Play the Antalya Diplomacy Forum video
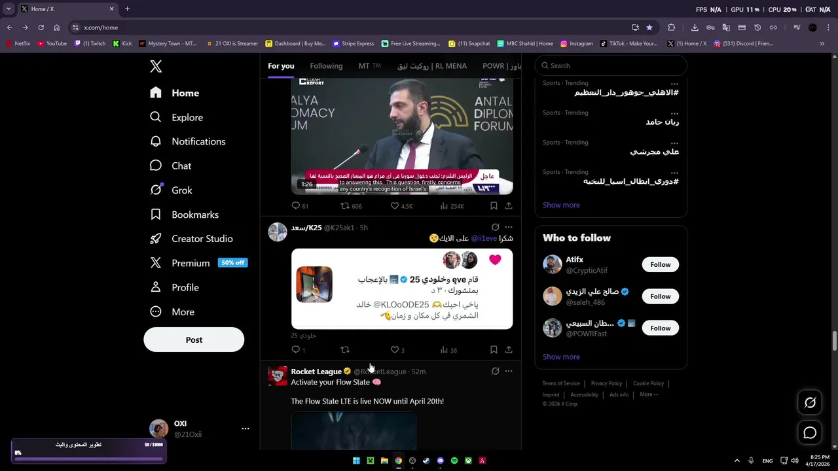This screenshot has height=471, width=838. [402, 135]
